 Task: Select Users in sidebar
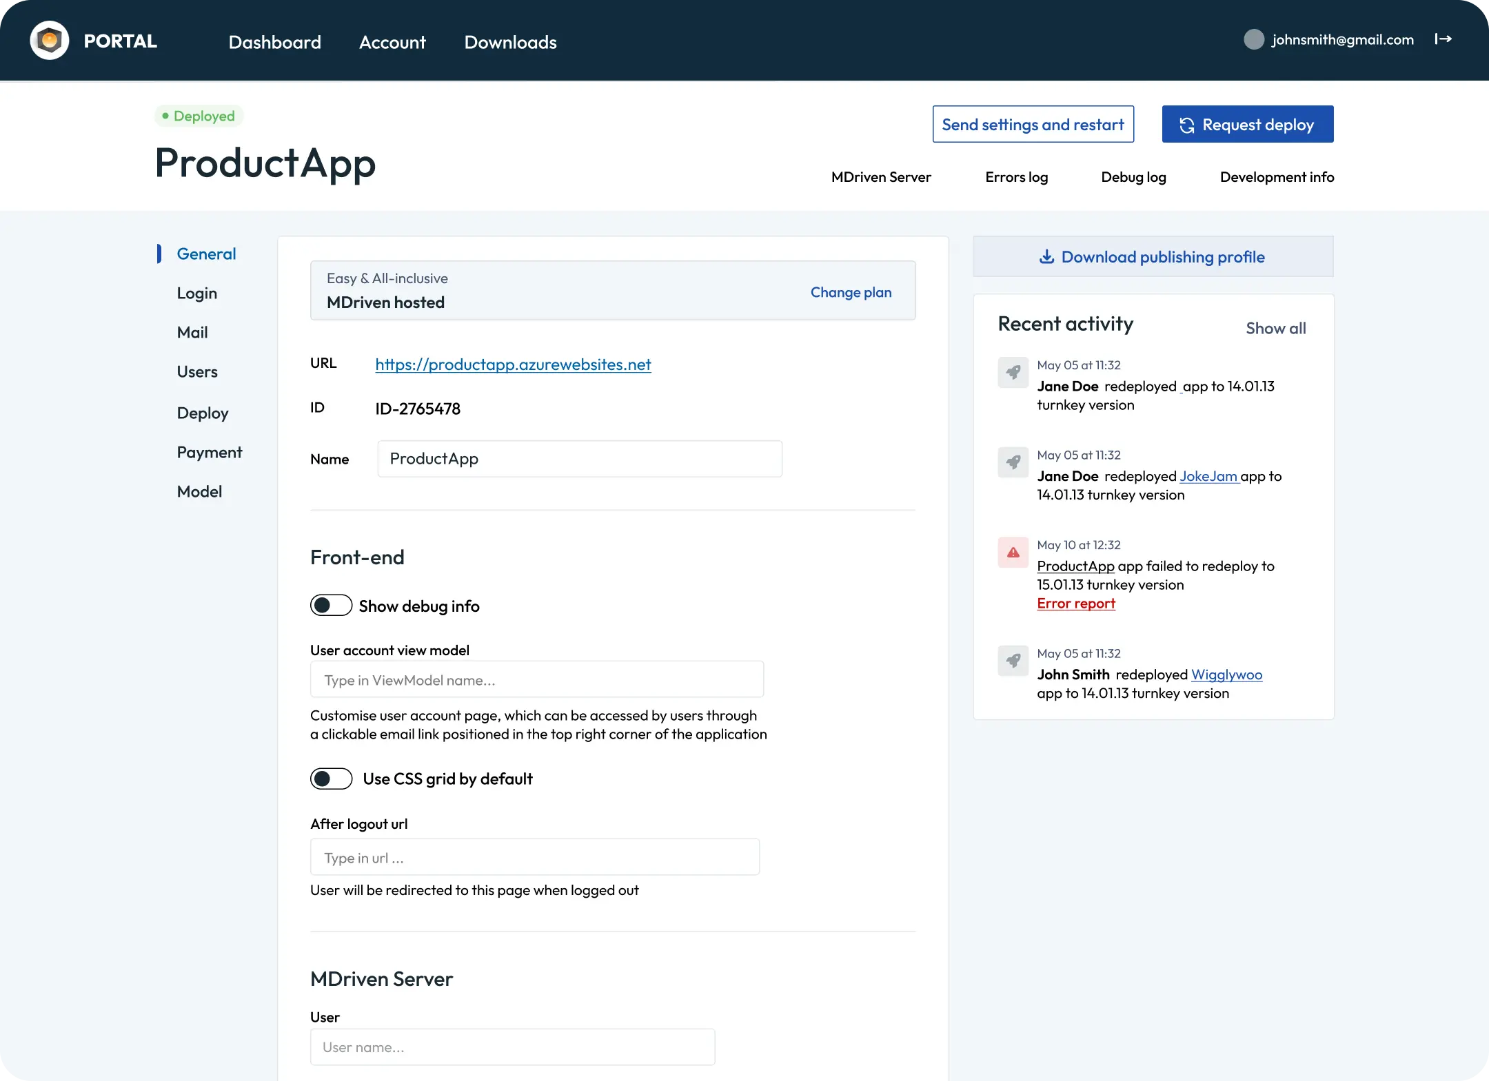(197, 371)
